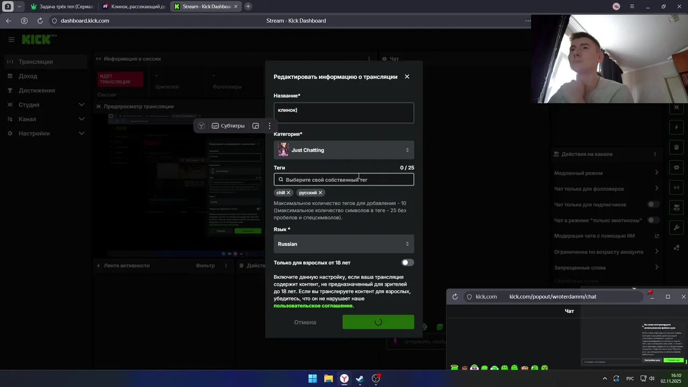Viewport: 688px width, 387px height.
Task: Click the broadcast signal right-rail icon
Action: click(x=677, y=188)
